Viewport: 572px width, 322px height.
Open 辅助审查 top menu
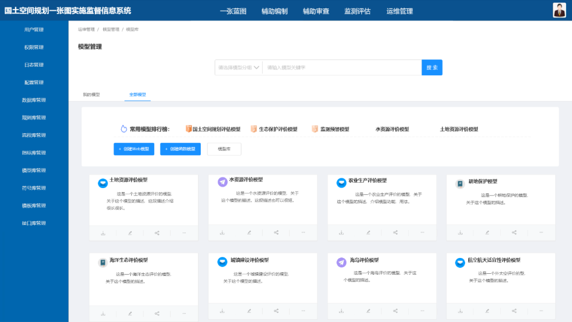coord(316,11)
